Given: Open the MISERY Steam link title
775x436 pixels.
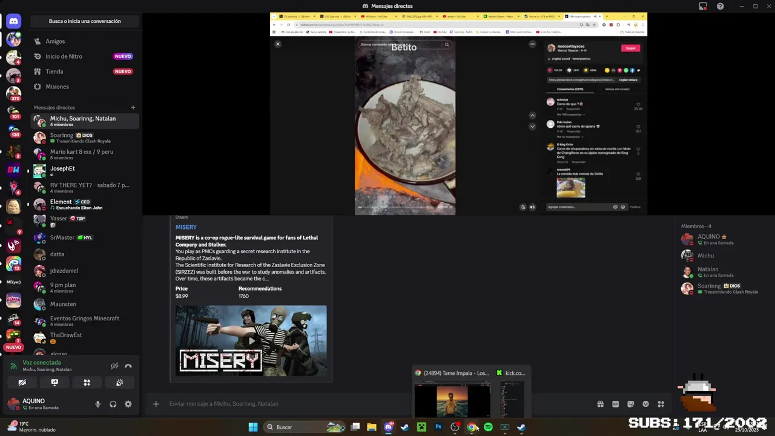Looking at the screenshot, I should click(x=186, y=227).
